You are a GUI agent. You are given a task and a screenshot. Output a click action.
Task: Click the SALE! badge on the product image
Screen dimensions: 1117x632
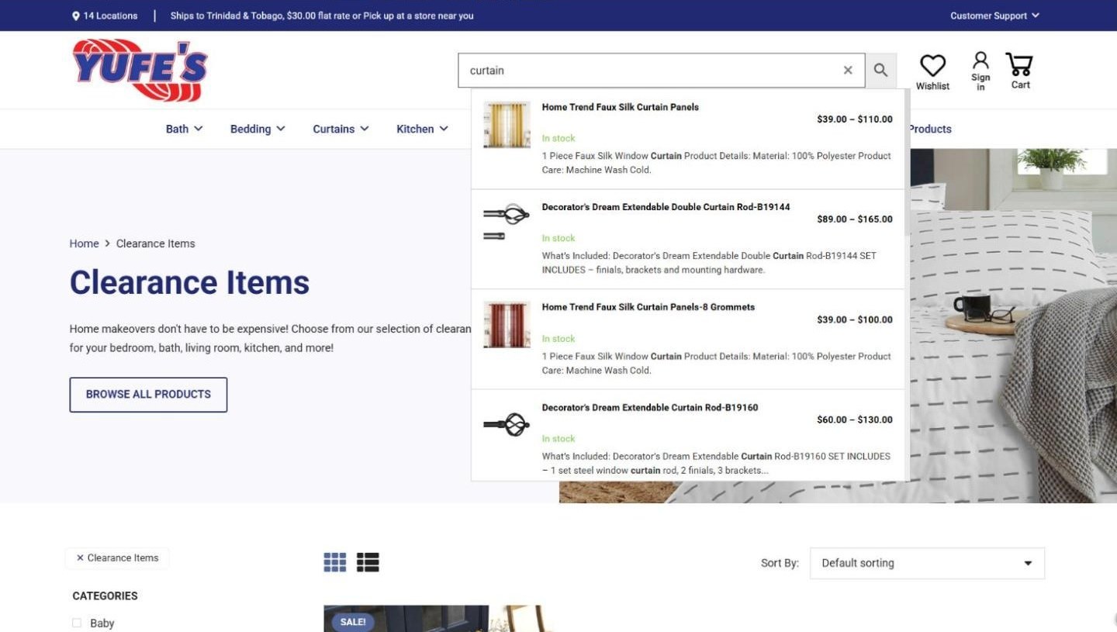[353, 622]
